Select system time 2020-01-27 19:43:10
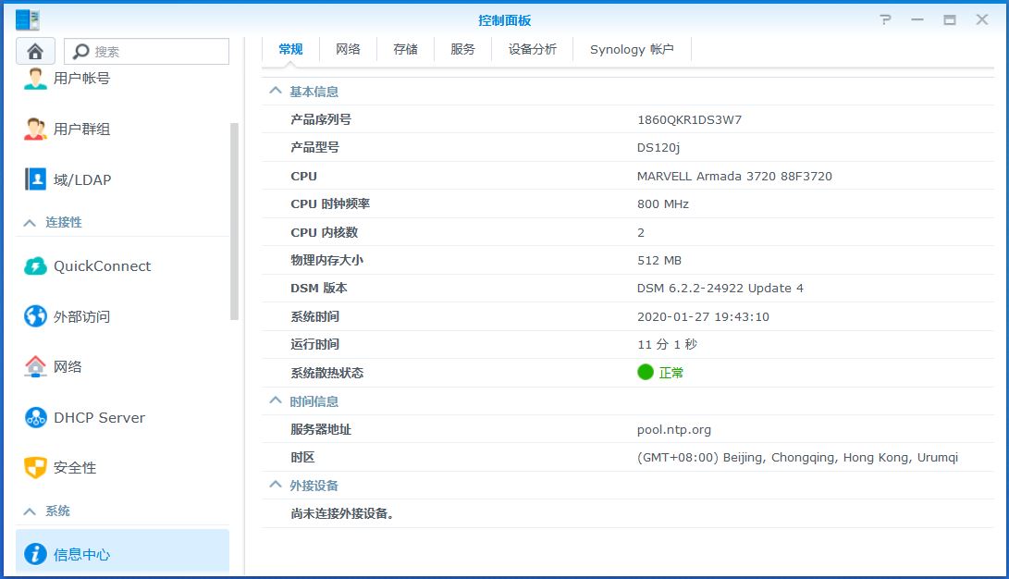The image size is (1009, 579). tap(703, 316)
